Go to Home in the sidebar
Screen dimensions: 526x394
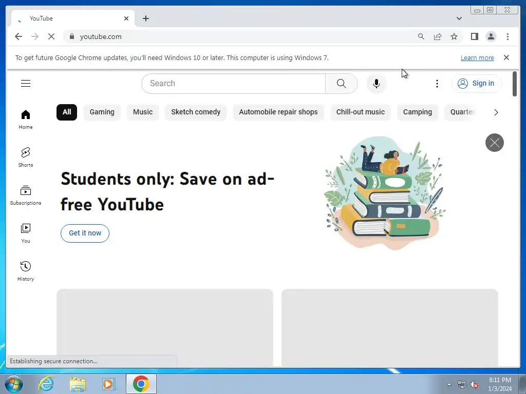(x=26, y=120)
